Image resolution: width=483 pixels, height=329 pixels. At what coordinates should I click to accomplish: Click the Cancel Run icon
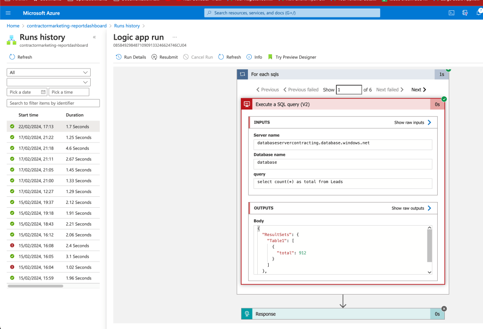pyautogui.click(x=186, y=57)
